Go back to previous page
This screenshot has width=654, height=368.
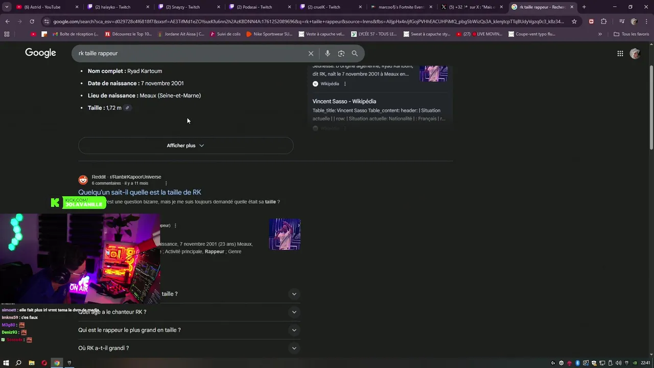pyautogui.click(x=7, y=21)
